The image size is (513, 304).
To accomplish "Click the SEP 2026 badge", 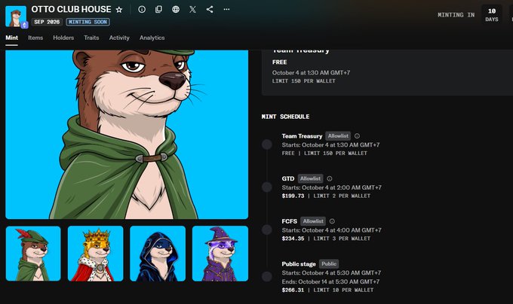I will click(x=47, y=22).
